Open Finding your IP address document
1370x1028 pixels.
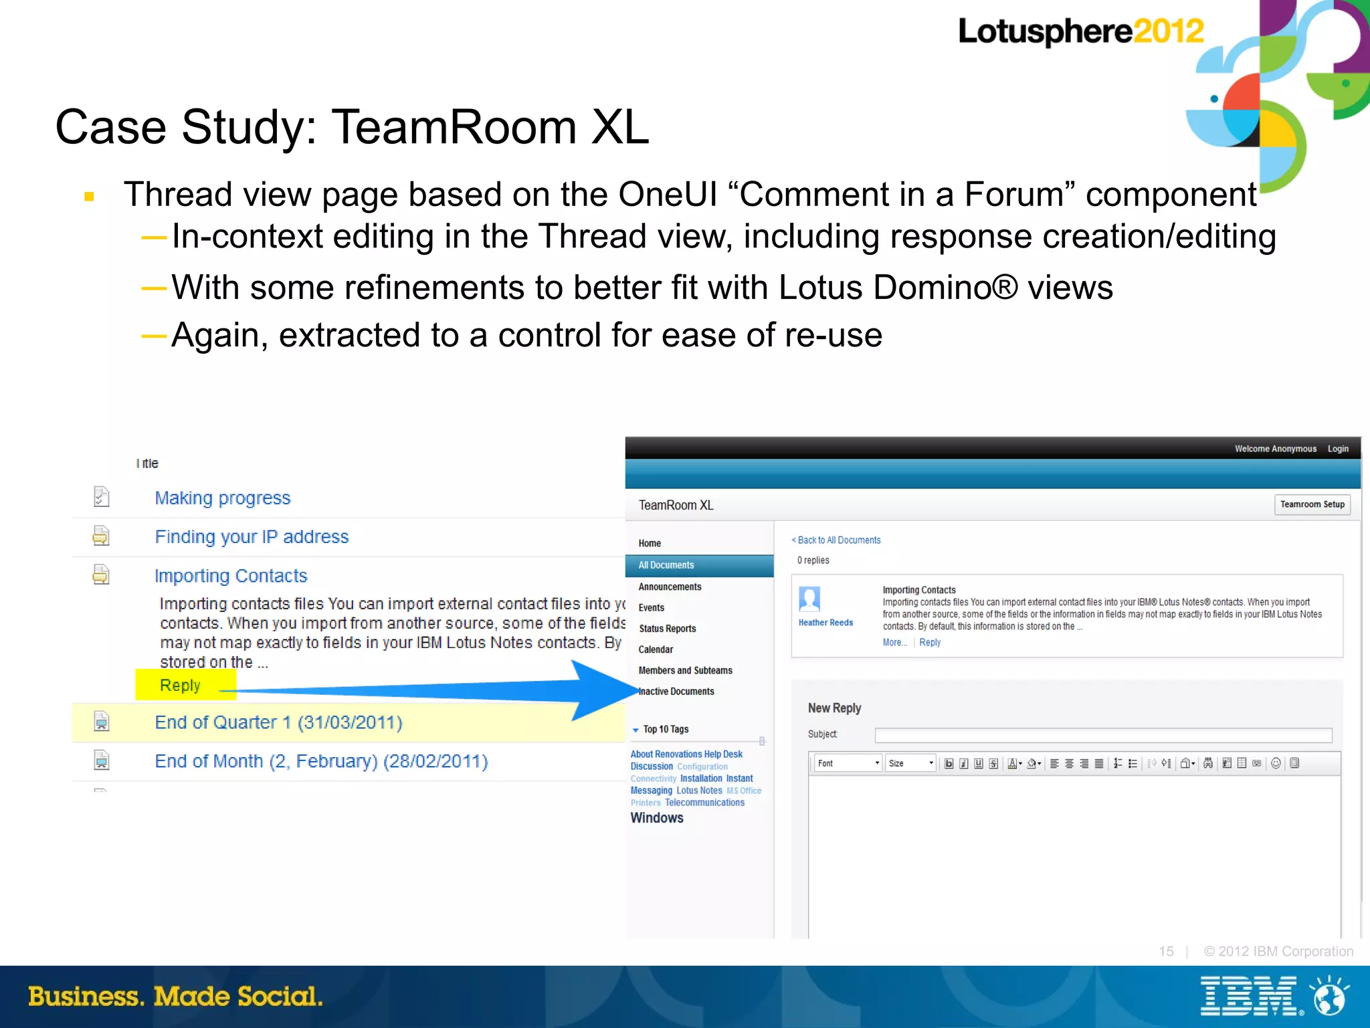pyautogui.click(x=252, y=537)
